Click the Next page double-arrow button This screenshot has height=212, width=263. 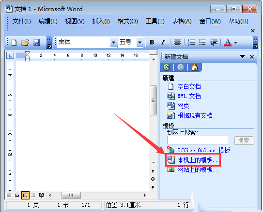153,187
